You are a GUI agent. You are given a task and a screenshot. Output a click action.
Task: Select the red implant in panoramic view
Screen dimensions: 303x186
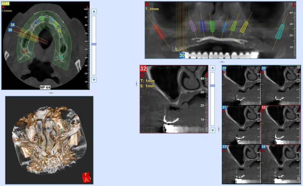point(159,32)
